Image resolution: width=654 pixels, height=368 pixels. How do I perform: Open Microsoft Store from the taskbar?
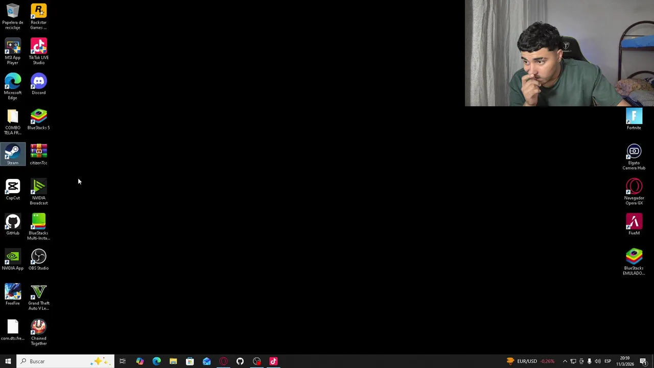click(190, 361)
